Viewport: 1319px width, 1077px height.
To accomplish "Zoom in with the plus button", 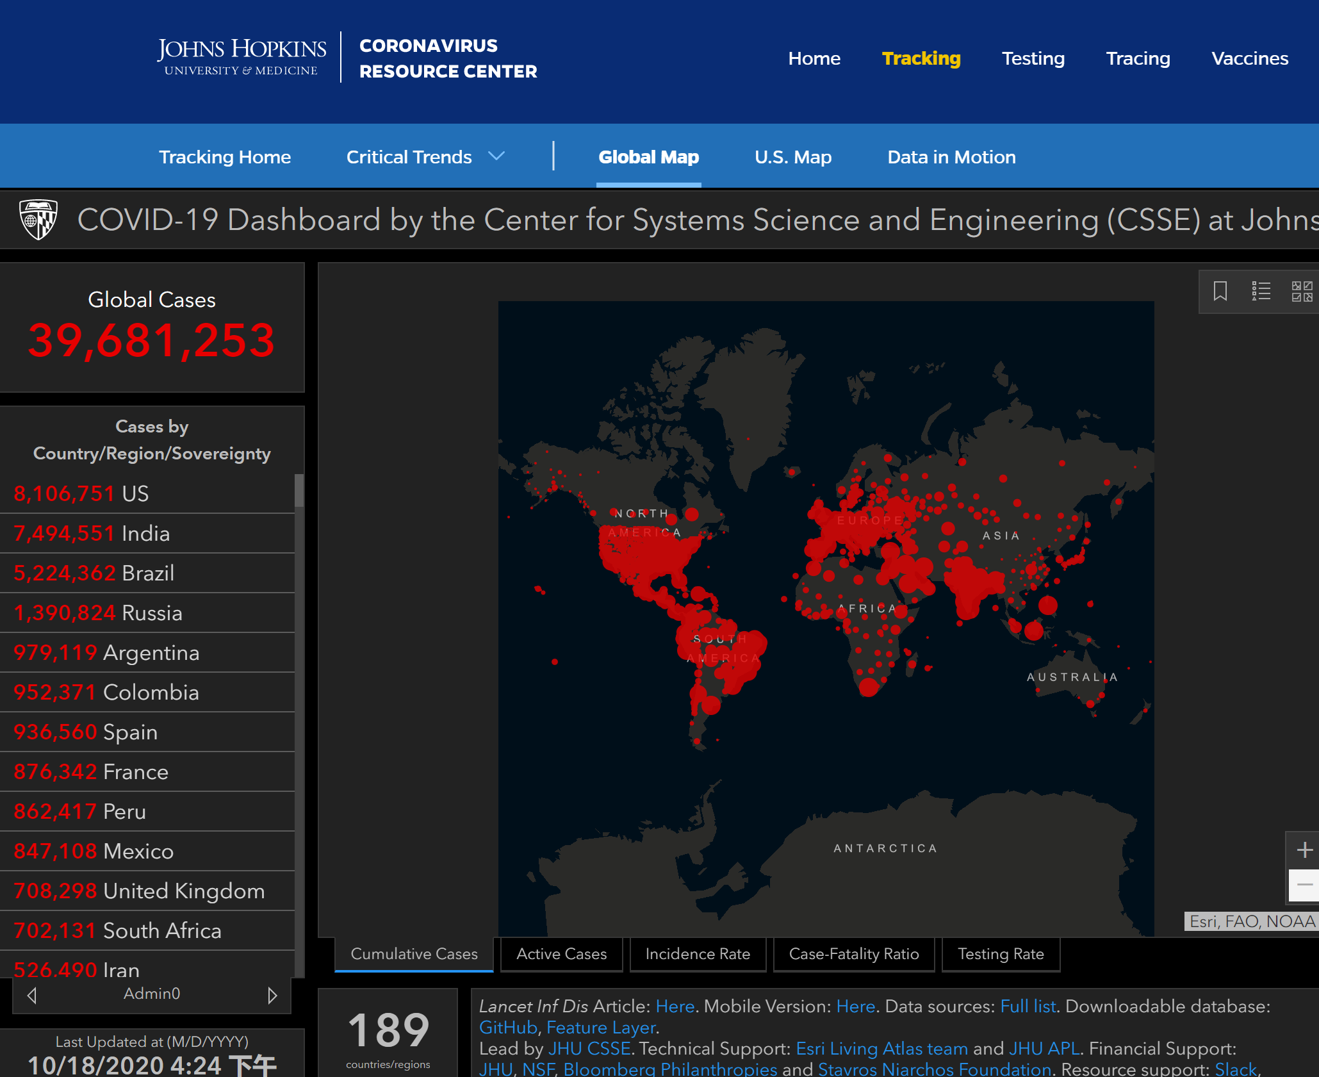I will click(1304, 850).
